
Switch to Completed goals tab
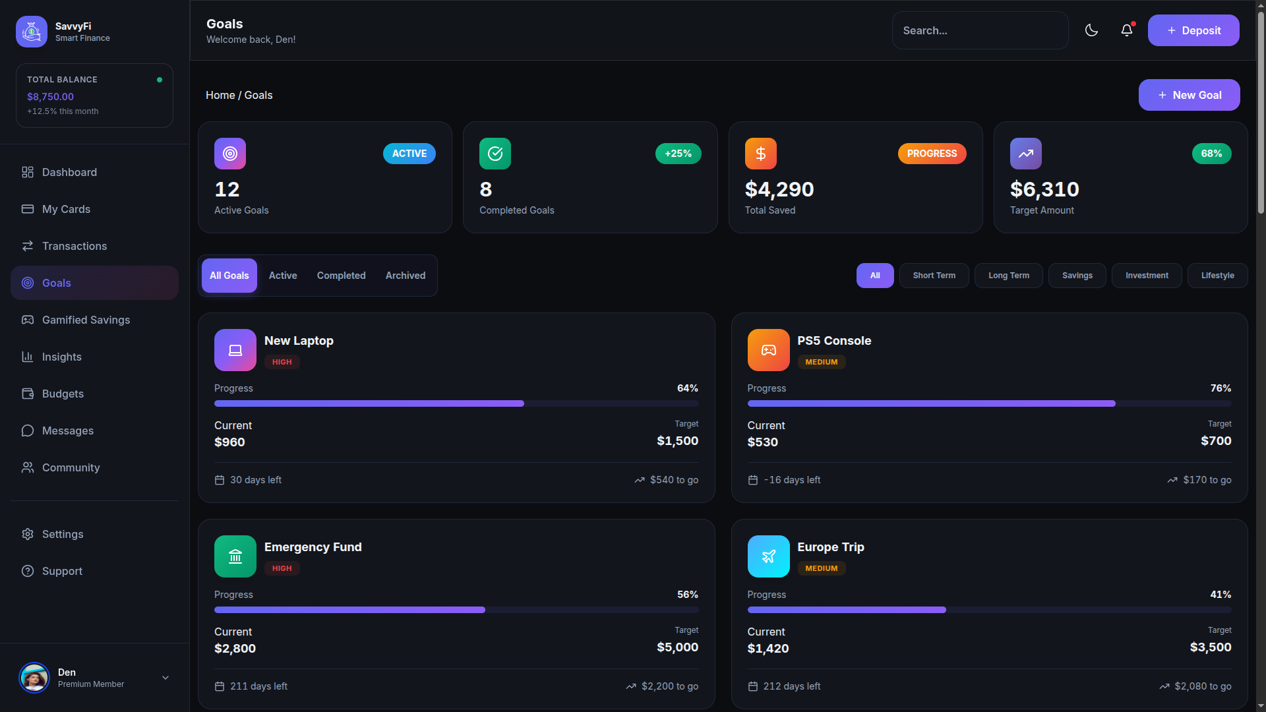[x=341, y=276]
